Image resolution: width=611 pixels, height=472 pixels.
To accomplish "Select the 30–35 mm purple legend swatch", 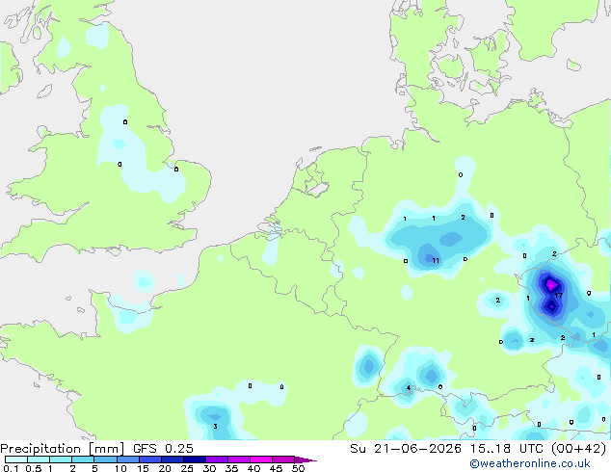I will click(217, 459).
